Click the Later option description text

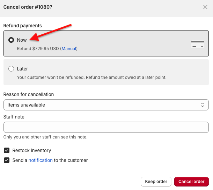coord(92,77)
